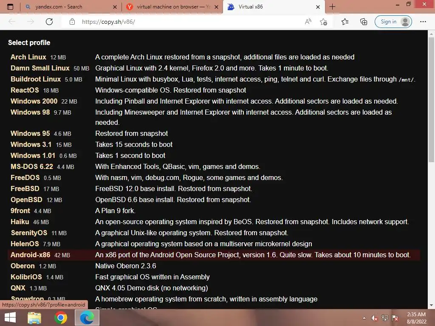Click the page's vertical scrollbar thumb
The height and width of the screenshot is (326, 435).
click(x=431, y=100)
